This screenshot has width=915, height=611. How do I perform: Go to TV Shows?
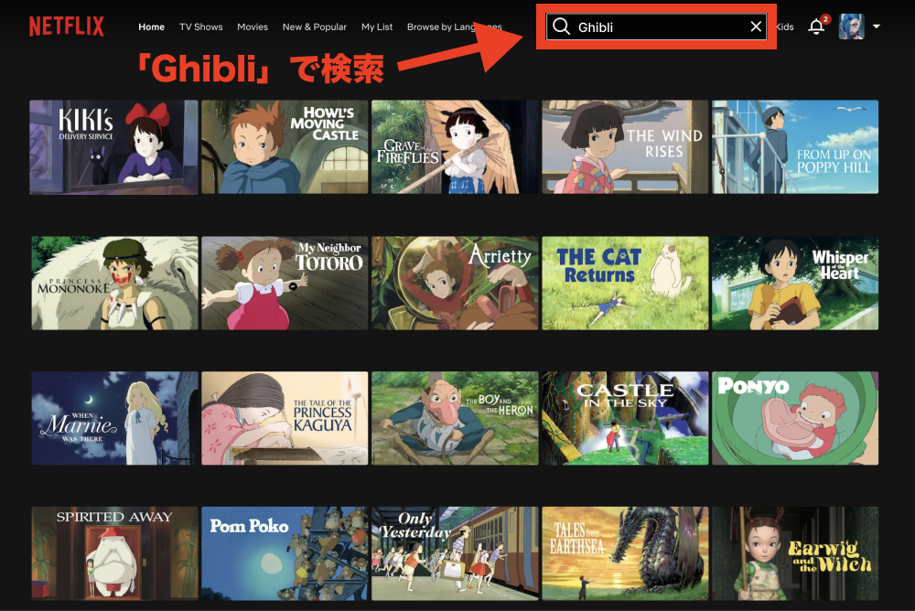click(x=200, y=27)
